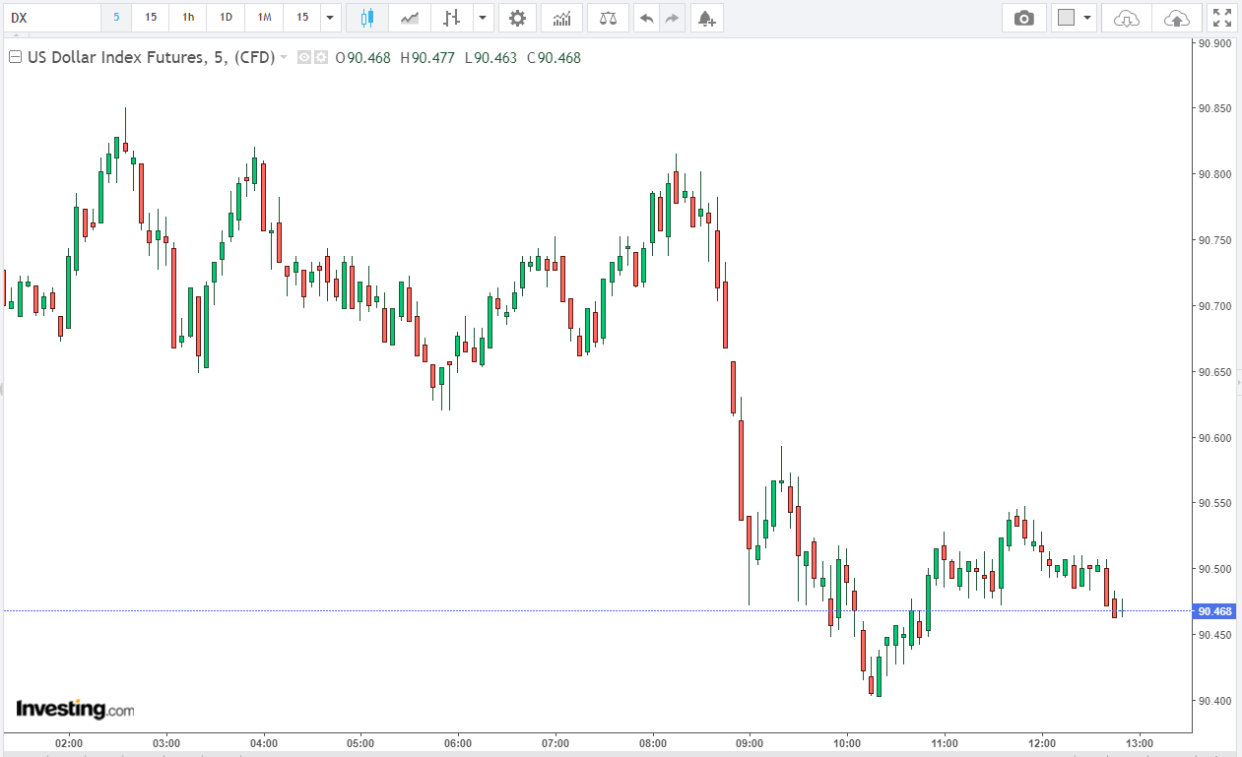Click the 04:00 time axis label
This screenshot has height=757, width=1242.
click(264, 743)
